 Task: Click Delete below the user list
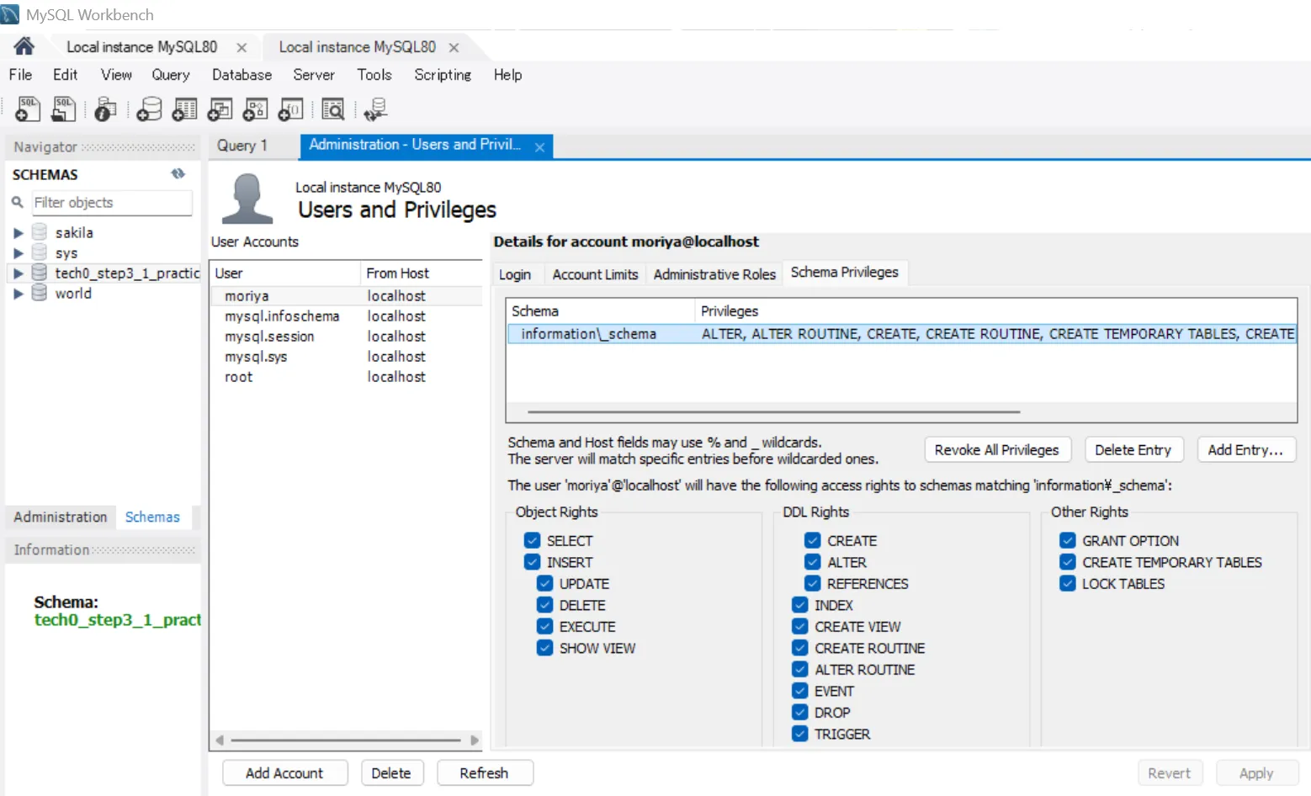pyautogui.click(x=391, y=772)
